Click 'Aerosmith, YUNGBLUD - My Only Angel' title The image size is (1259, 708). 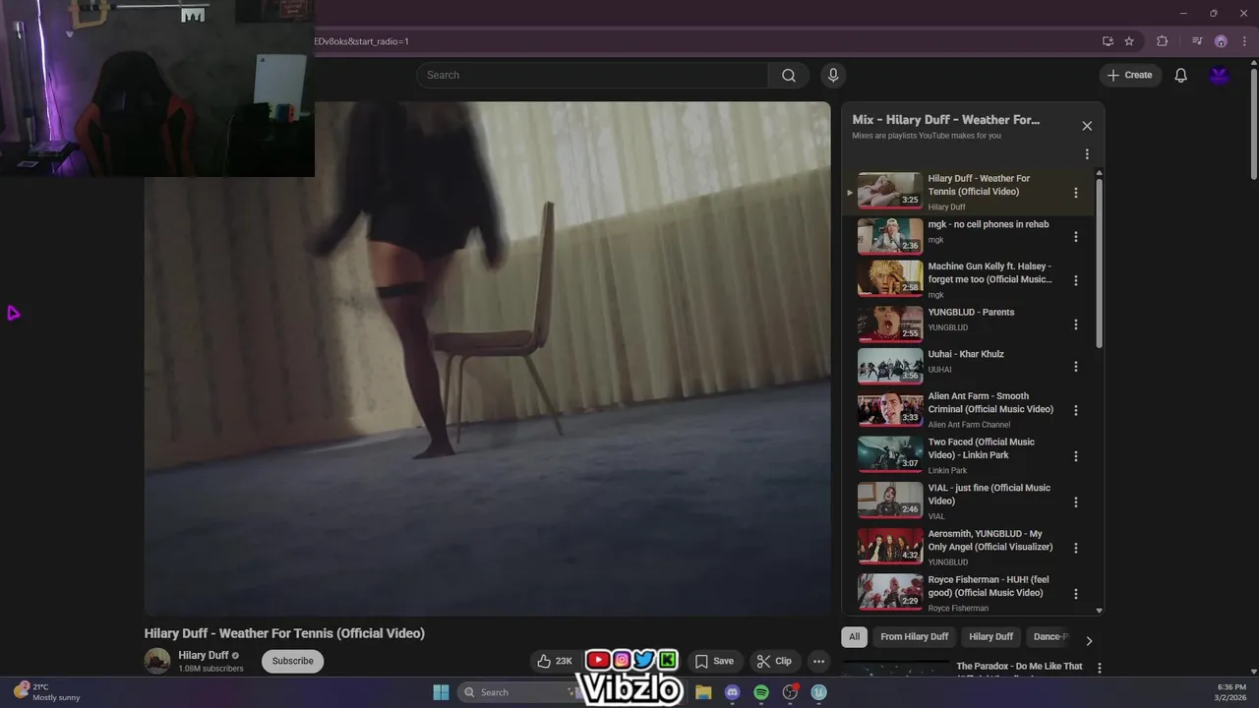(990, 541)
